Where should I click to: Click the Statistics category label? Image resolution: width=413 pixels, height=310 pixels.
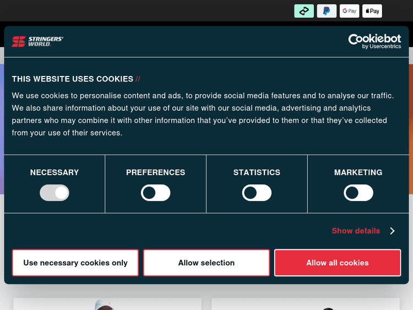[x=257, y=172]
